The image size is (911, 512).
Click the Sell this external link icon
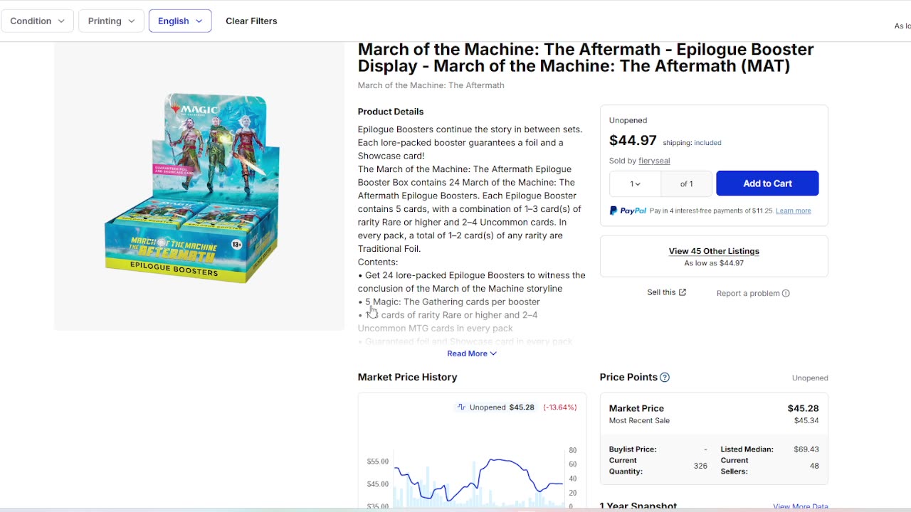pos(683,292)
